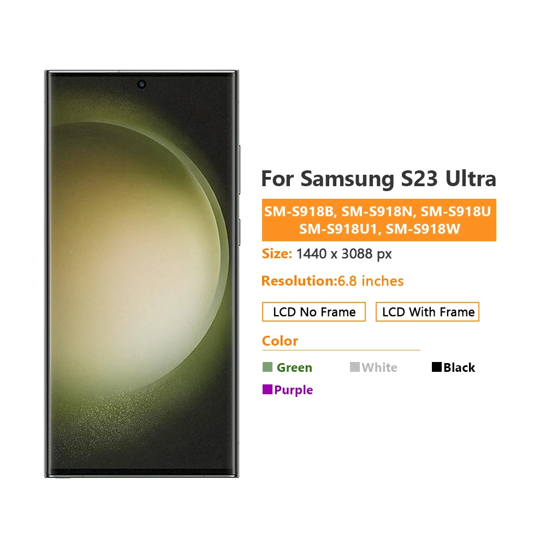Select the LCD No Frame option
Image resolution: width=546 pixels, height=546 pixels.
314,312
